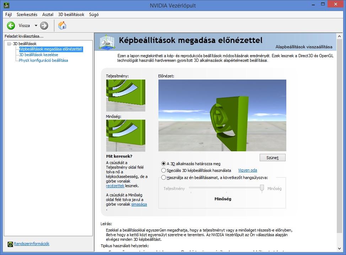Click the 'Feladat kiválasztása...' label

[24, 36]
